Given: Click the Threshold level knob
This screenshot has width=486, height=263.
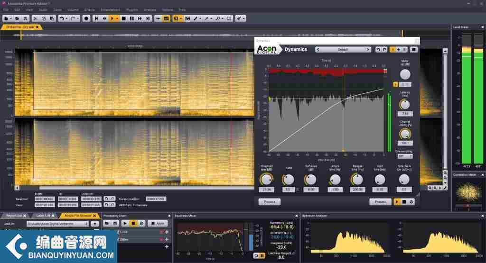Looking at the screenshot, I should (x=266, y=180).
